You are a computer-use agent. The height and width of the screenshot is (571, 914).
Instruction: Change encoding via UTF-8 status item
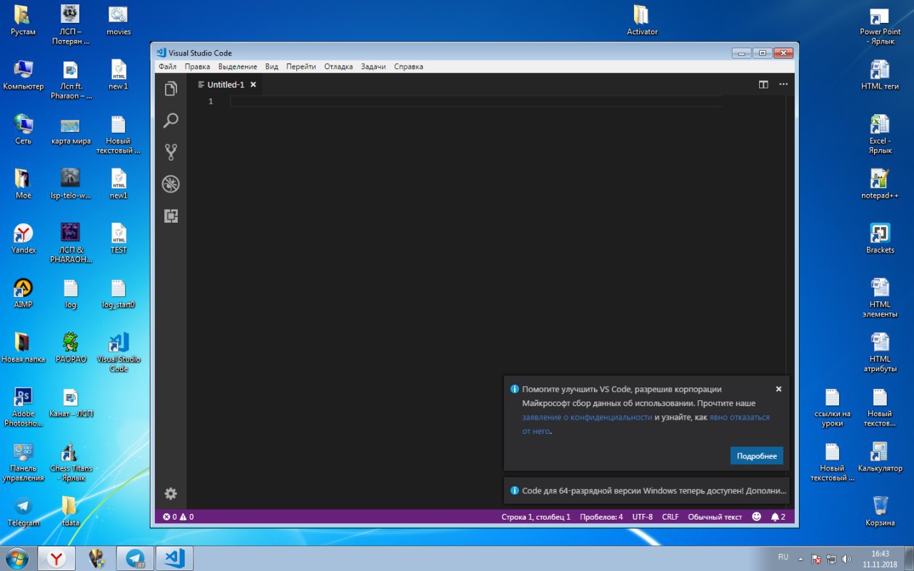click(642, 517)
